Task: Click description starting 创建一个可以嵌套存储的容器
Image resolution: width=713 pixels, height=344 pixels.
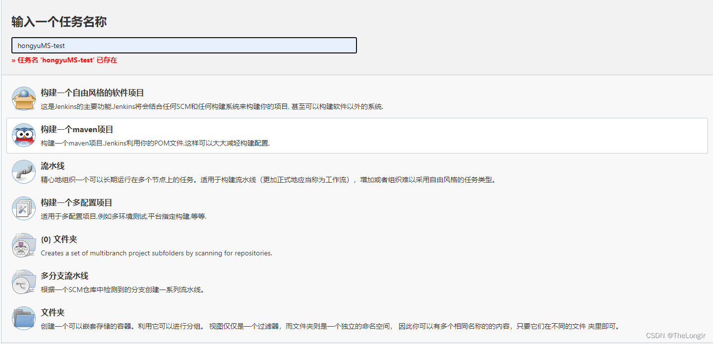Action: pos(330,326)
